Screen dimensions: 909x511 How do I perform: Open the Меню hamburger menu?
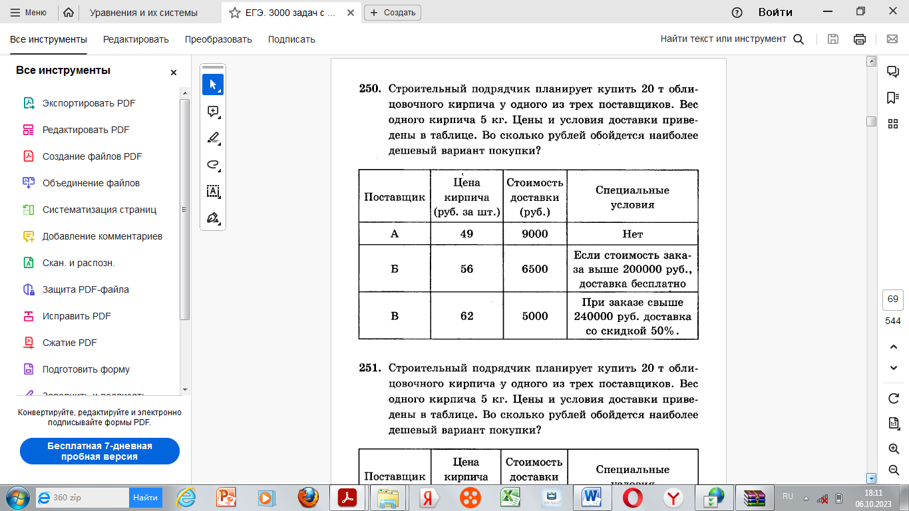(x=29, y=12)
